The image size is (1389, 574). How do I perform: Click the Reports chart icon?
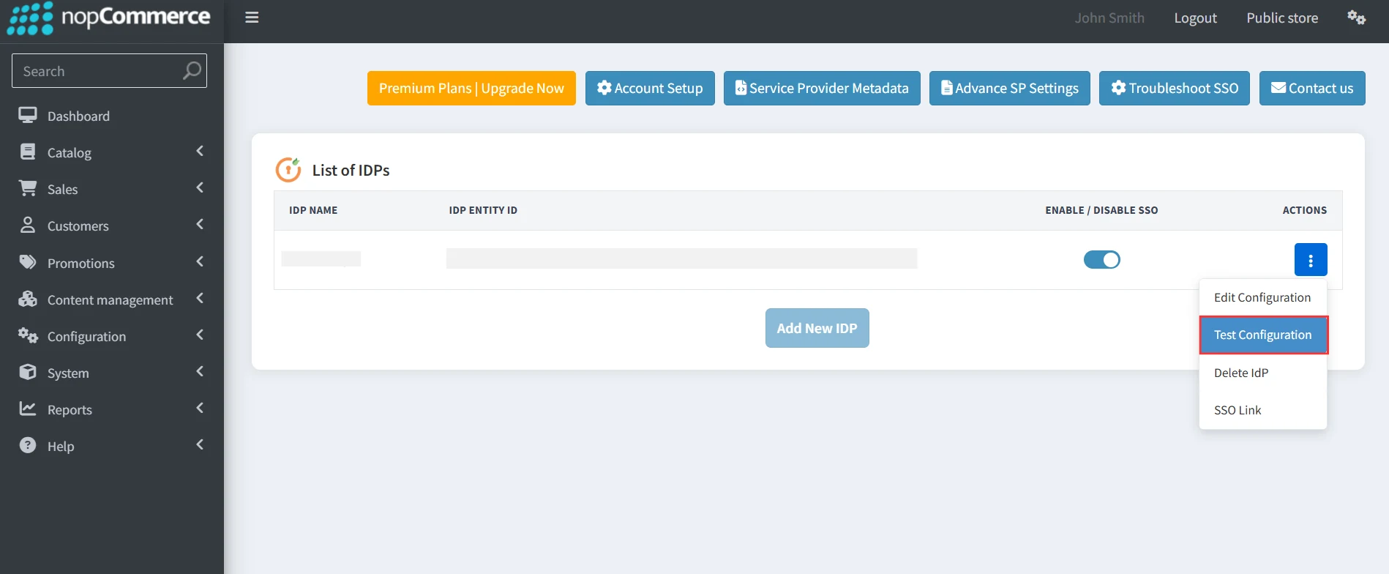[x=28, y=409]
